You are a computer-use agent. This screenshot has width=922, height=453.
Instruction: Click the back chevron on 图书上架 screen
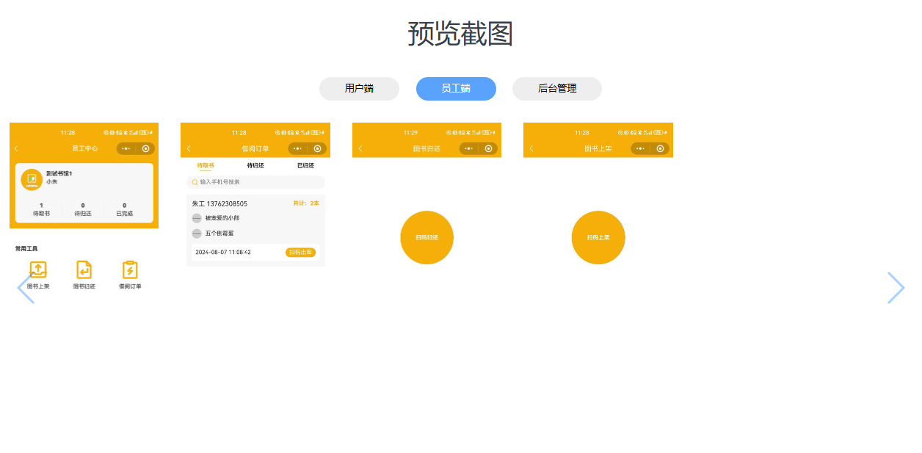[x=531, y=148]
